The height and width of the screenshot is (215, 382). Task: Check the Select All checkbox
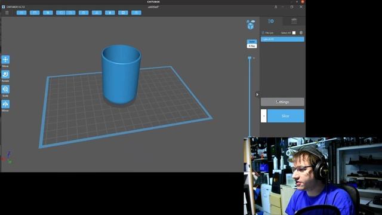pos(294,33)
